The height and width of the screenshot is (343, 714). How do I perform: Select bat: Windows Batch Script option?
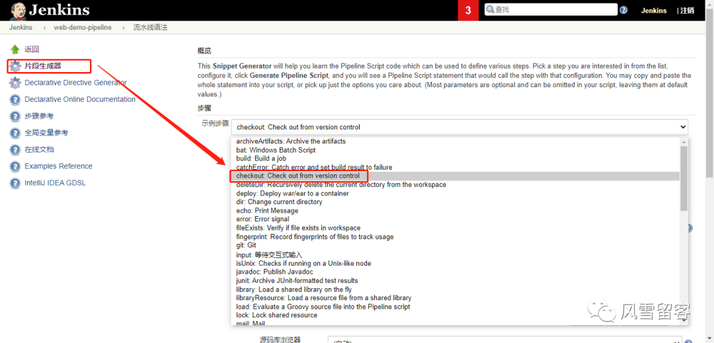[x=456, y=150]
